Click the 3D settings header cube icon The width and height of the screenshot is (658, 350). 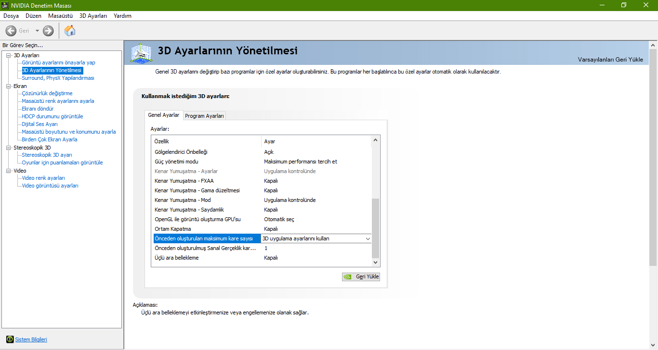142,53
